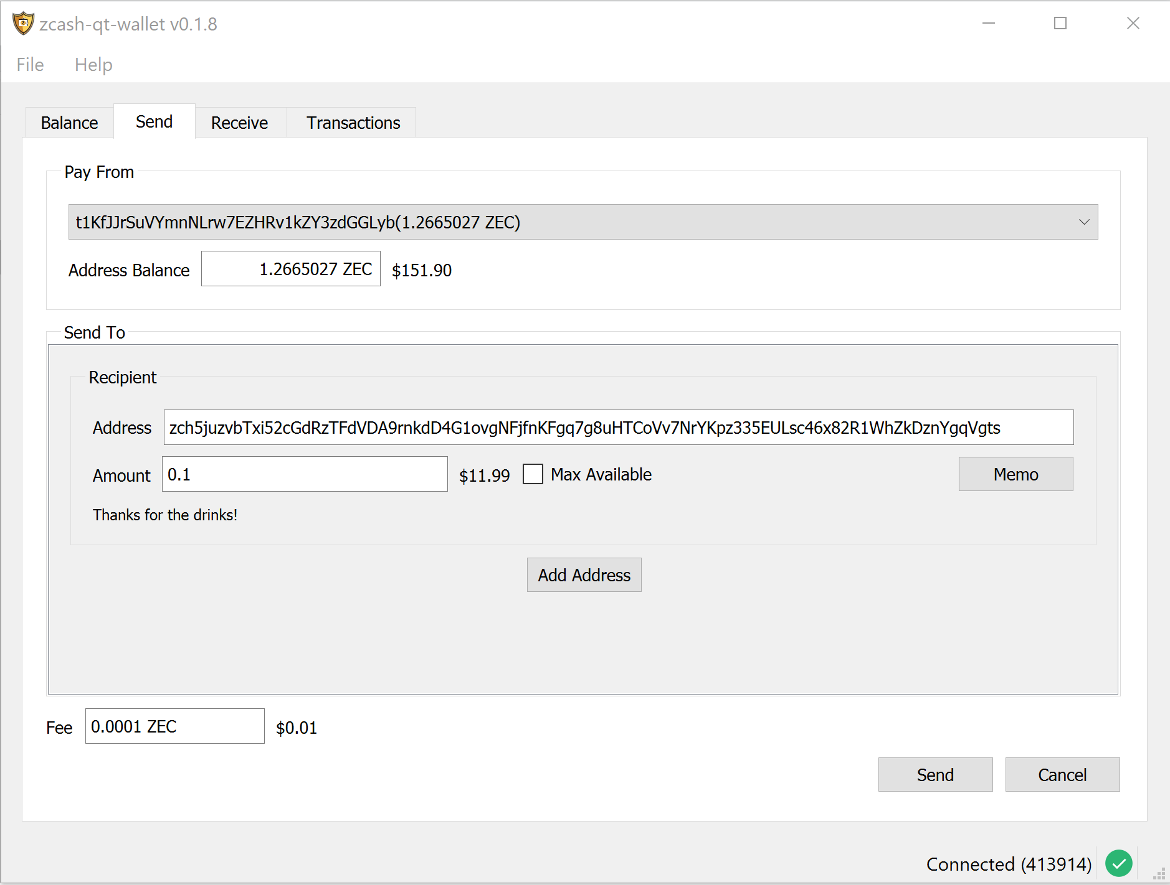Enable the Max Available checkbox
The image size is (1170, 885).
click(533, 474)
